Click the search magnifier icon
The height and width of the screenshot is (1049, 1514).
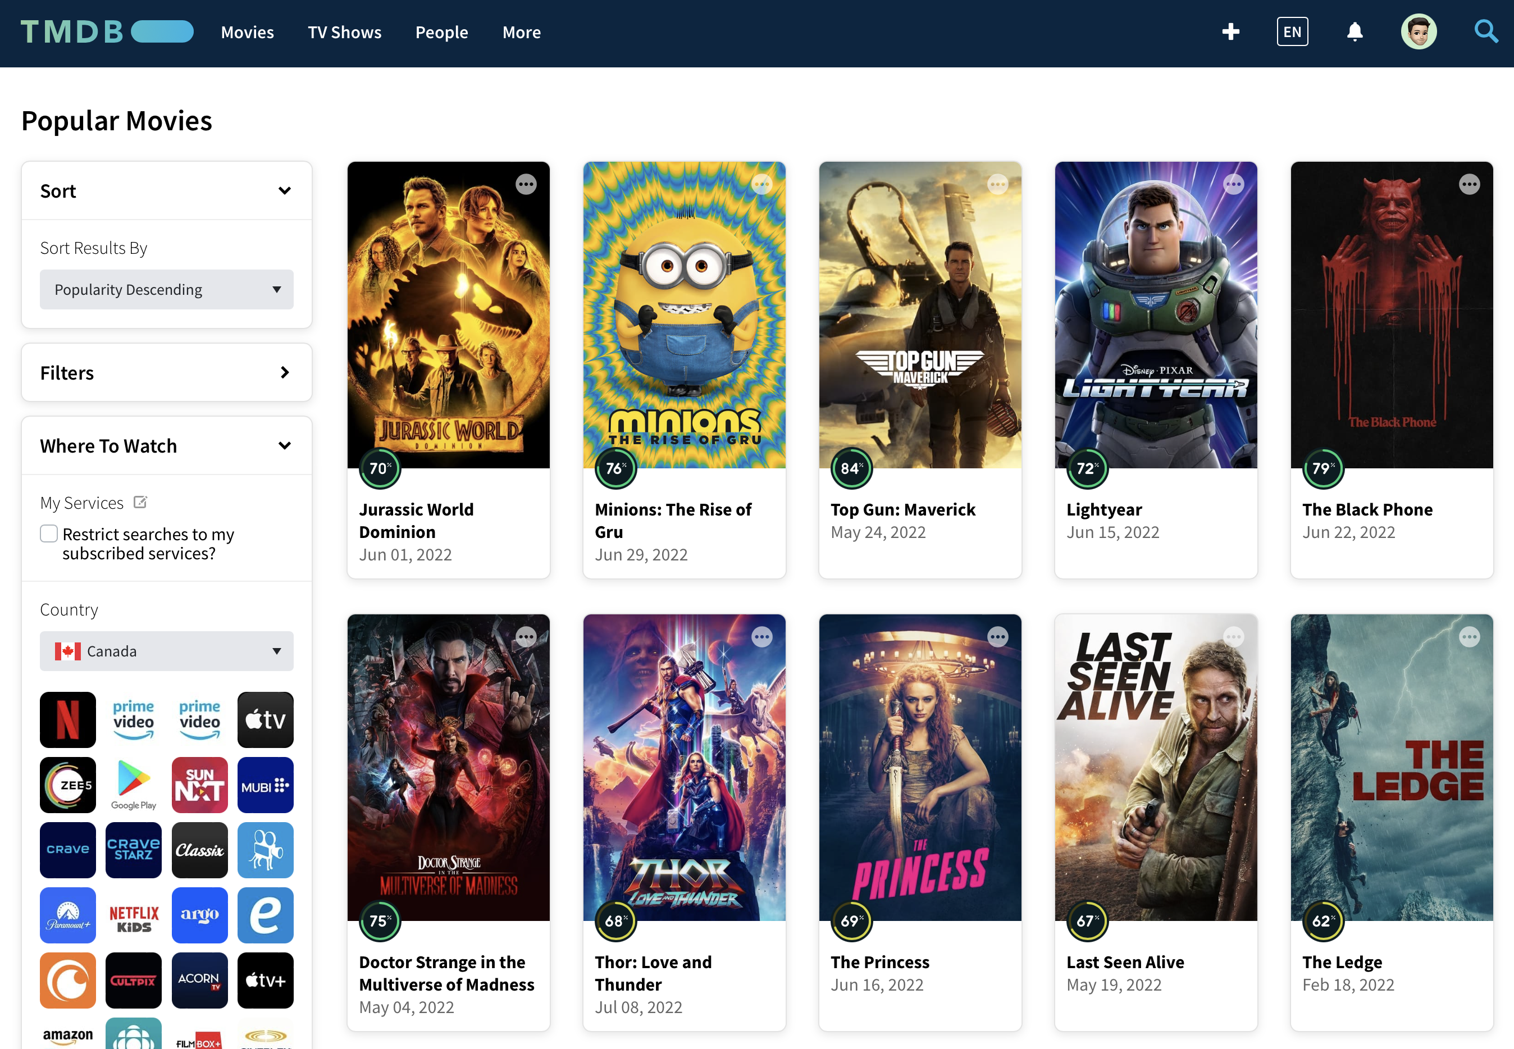[1486, 31]
